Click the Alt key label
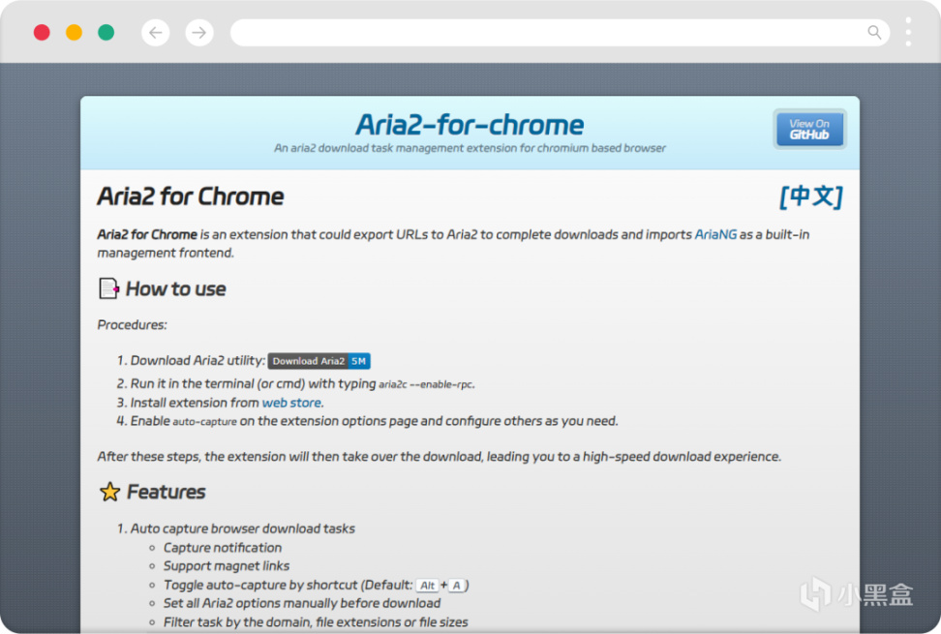 click(427, 586)
